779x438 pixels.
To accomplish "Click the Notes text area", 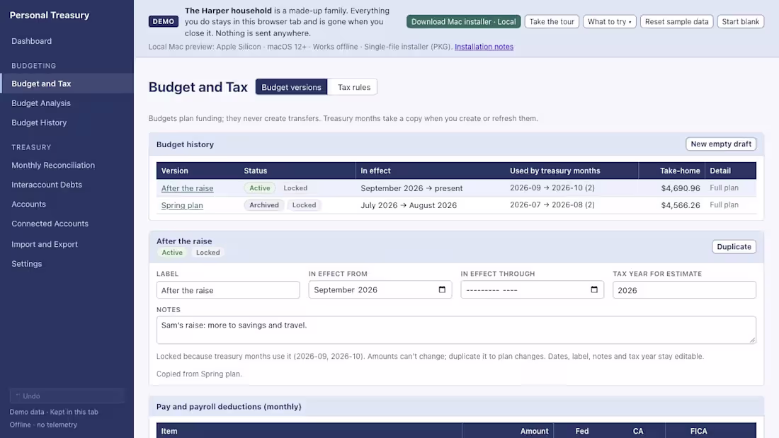I will (x=456, y=330).
